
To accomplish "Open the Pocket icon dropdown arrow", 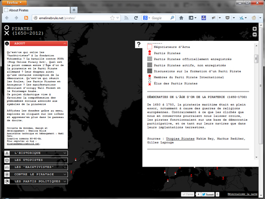I will pyautogui.click(x=234, y=18).
